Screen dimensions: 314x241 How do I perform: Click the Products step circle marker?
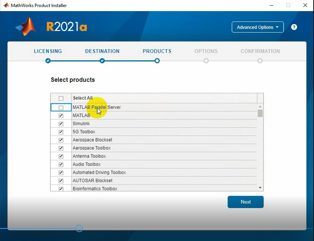pos(157,61)
